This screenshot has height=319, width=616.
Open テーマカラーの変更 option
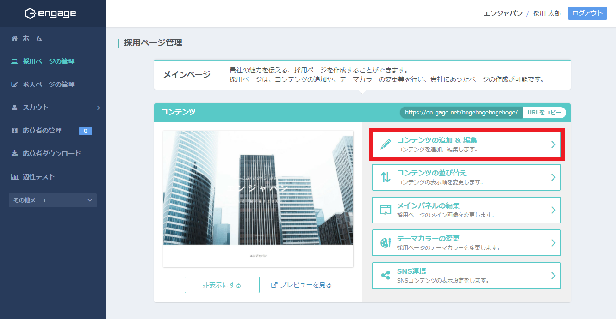point(467,243)
